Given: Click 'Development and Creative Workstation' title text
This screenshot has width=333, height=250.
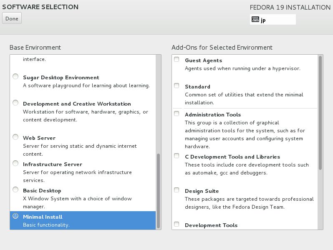Looking at the screenshot, I should click(x=77, y=104).
